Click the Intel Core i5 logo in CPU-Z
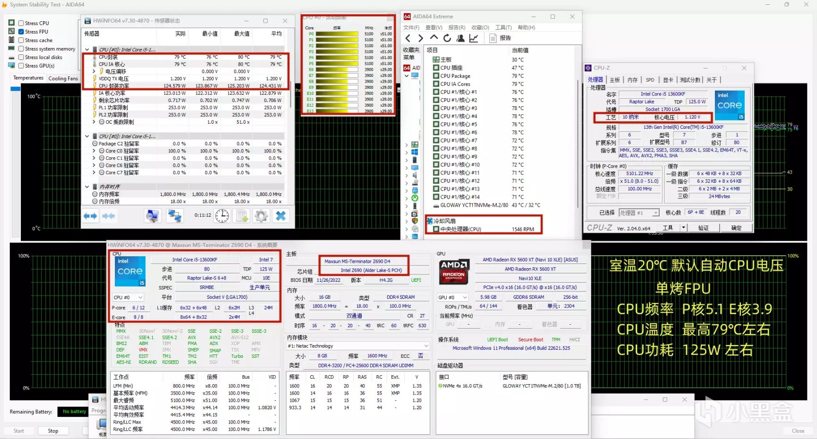Screen dimensions: 817x439 tap(730, 105)
